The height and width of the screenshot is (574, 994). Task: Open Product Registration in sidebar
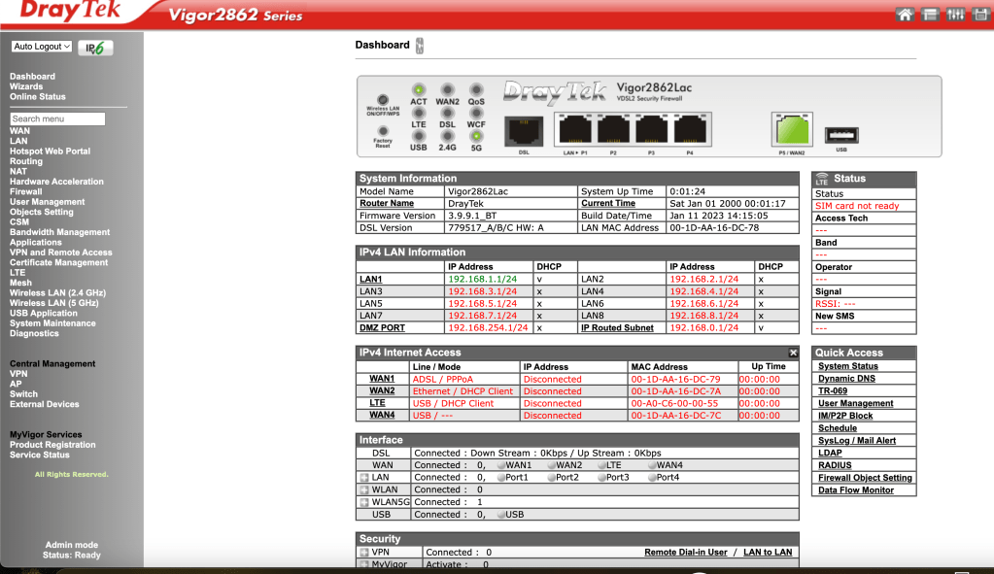tap(52, 445)
